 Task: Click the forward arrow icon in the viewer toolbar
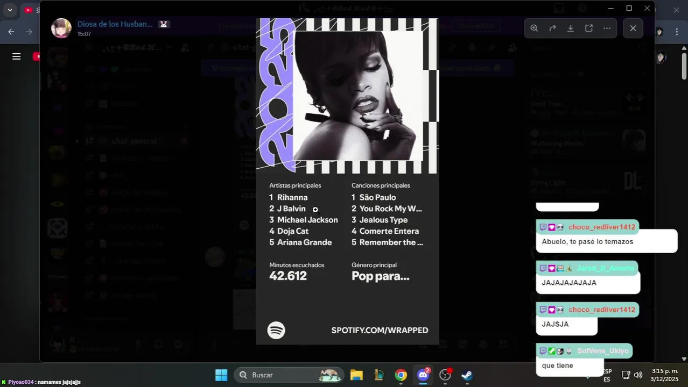click(552, 28)
